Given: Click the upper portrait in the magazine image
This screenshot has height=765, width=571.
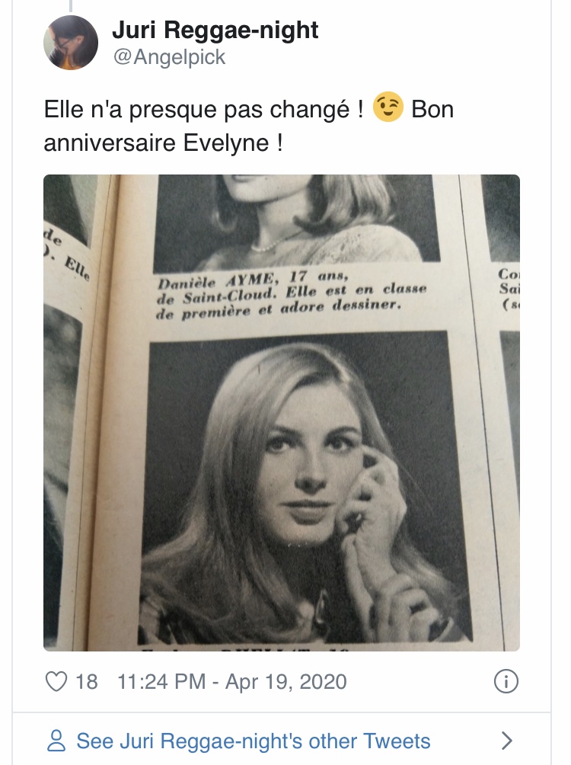Looking at the screenshot, I should (x=296, y=220).
